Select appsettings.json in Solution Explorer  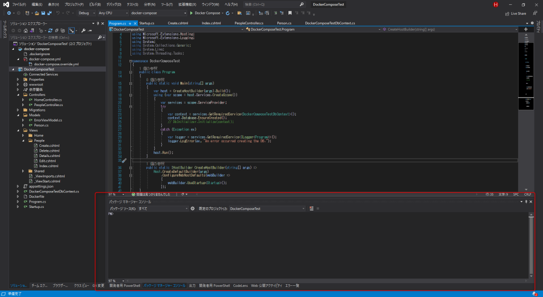coord(41,186)
